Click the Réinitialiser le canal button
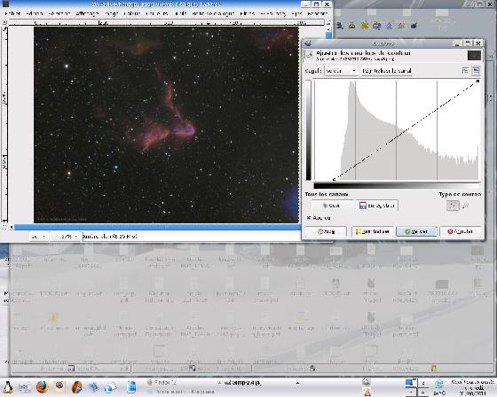Viewport: 497px width, 397px height. [387, 71]
